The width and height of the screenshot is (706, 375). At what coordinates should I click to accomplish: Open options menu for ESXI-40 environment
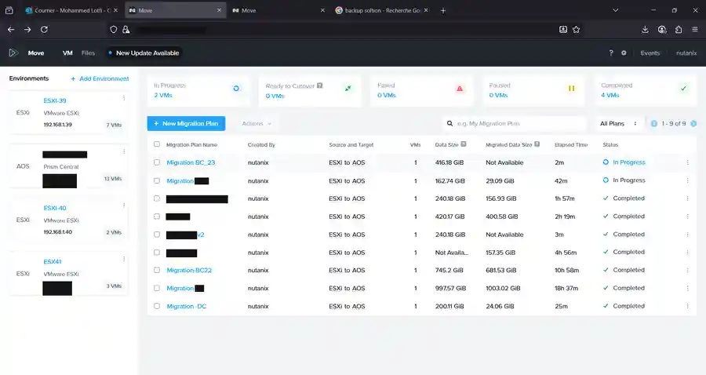coord(124,206)
